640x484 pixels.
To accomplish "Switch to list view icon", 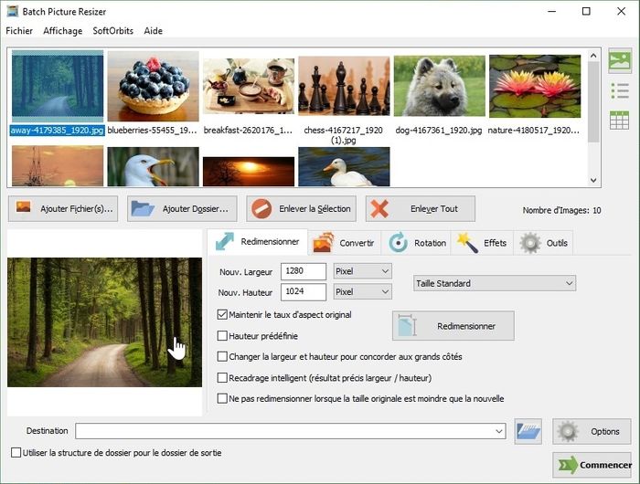I will [620, 90].
